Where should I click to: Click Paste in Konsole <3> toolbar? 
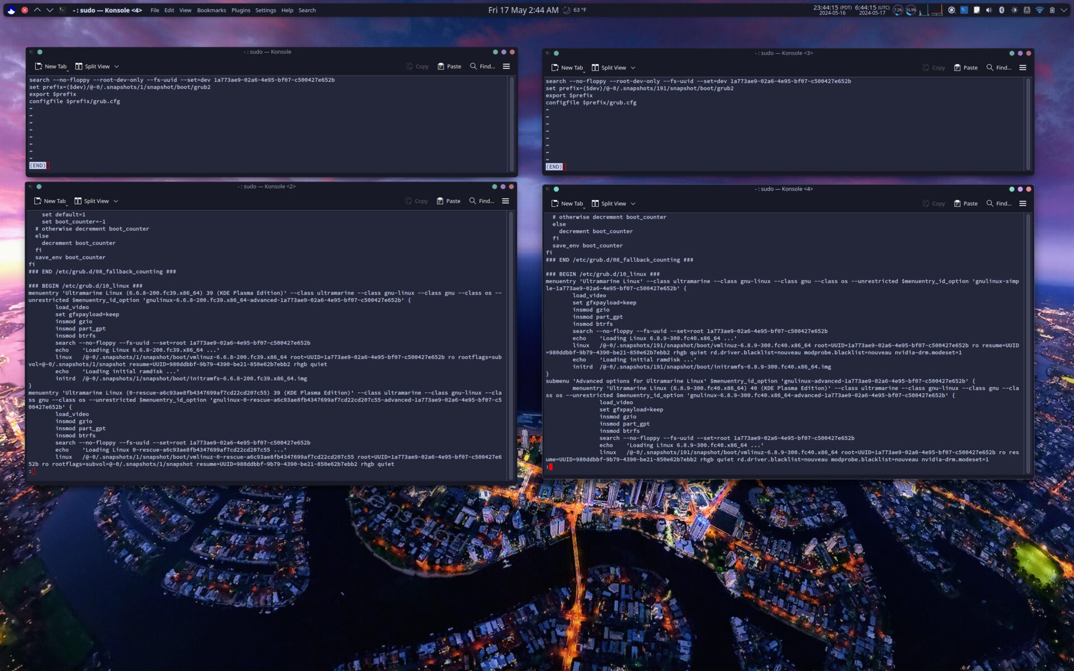pyautogui.click(x=966, y=68)
